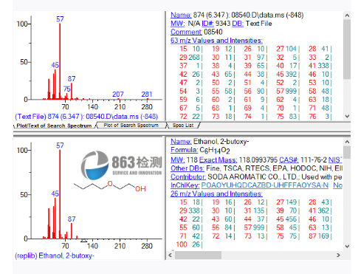Screen dimensions: 358x274
Task: Click 26 m/z Values and Intensities link
Action: point(216,193)
